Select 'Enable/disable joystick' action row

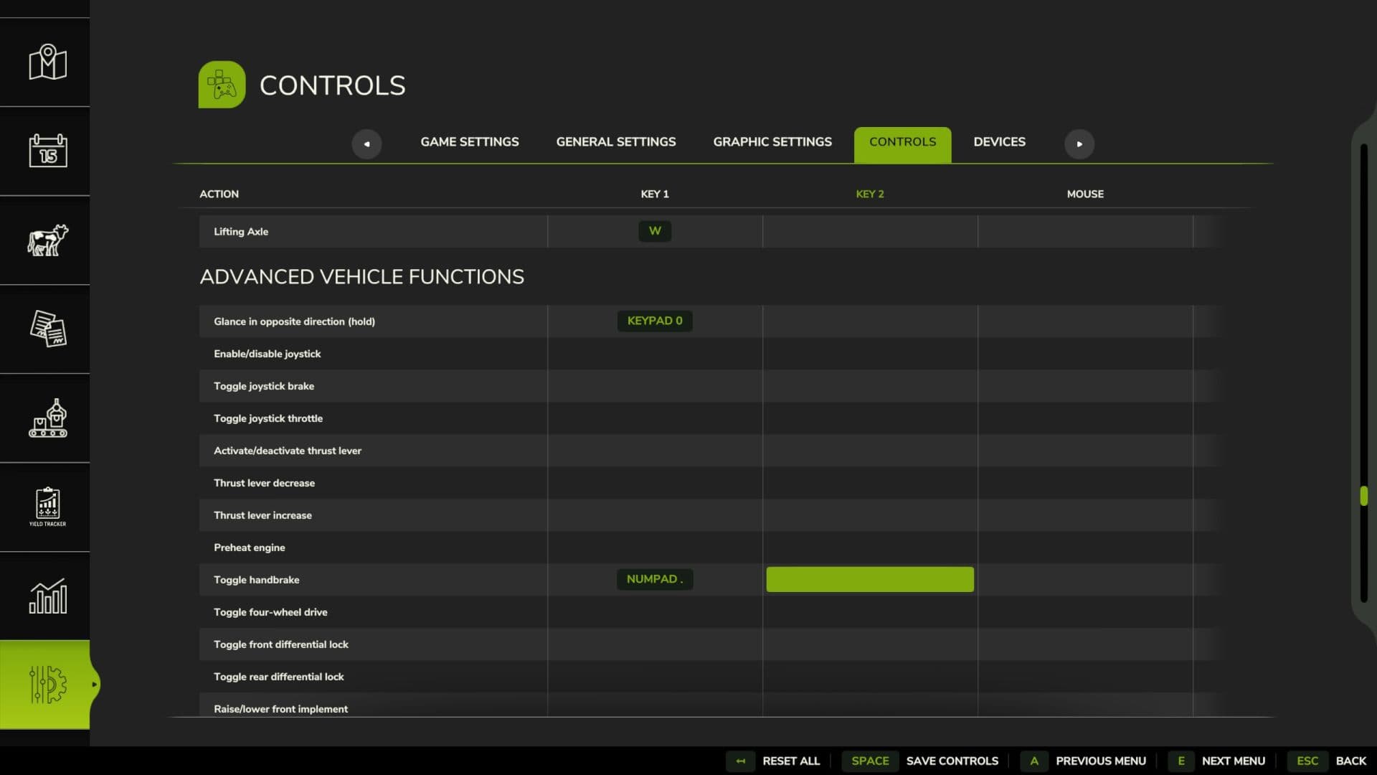click(710, 354)
